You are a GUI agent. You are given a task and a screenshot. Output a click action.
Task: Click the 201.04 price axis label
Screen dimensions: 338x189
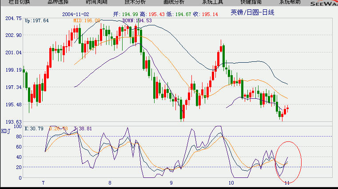[14, 52]
